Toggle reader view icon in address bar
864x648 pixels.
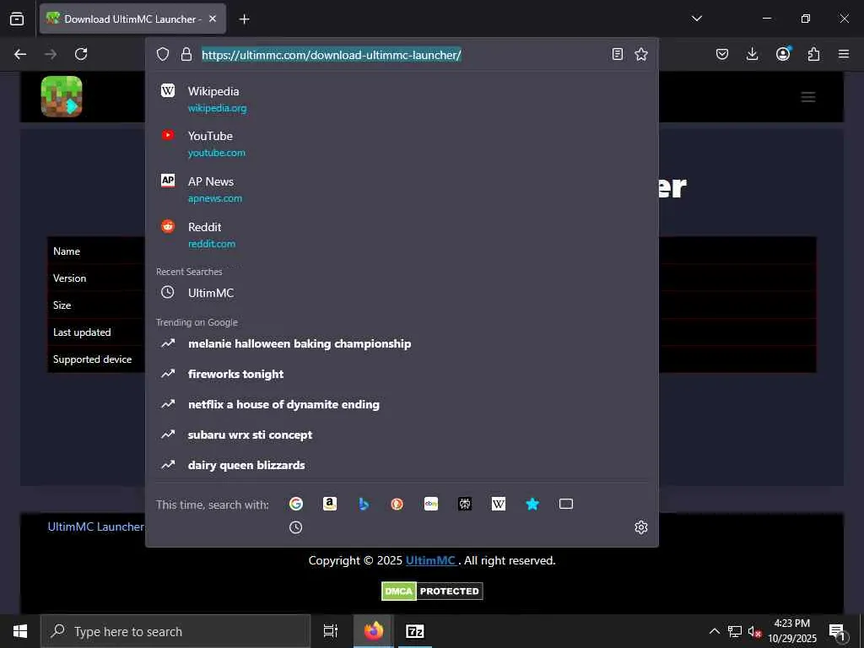point(618,54)
